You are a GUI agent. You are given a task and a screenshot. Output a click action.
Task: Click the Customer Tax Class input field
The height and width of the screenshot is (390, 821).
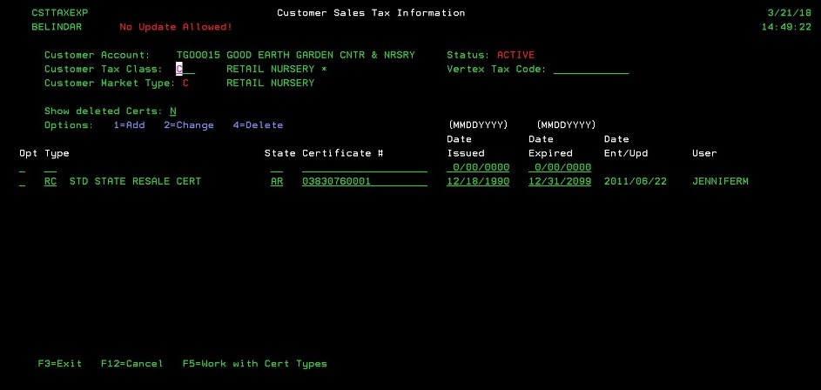[185, 70]
